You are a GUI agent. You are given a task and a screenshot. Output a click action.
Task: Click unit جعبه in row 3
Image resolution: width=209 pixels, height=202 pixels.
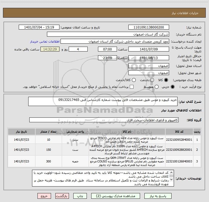click(x=75, y=161)
